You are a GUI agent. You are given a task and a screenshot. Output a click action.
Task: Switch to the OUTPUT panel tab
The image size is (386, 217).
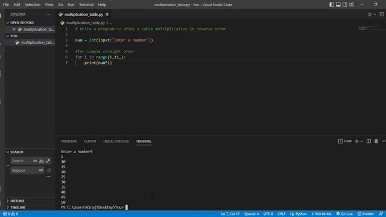pos(90,141)
